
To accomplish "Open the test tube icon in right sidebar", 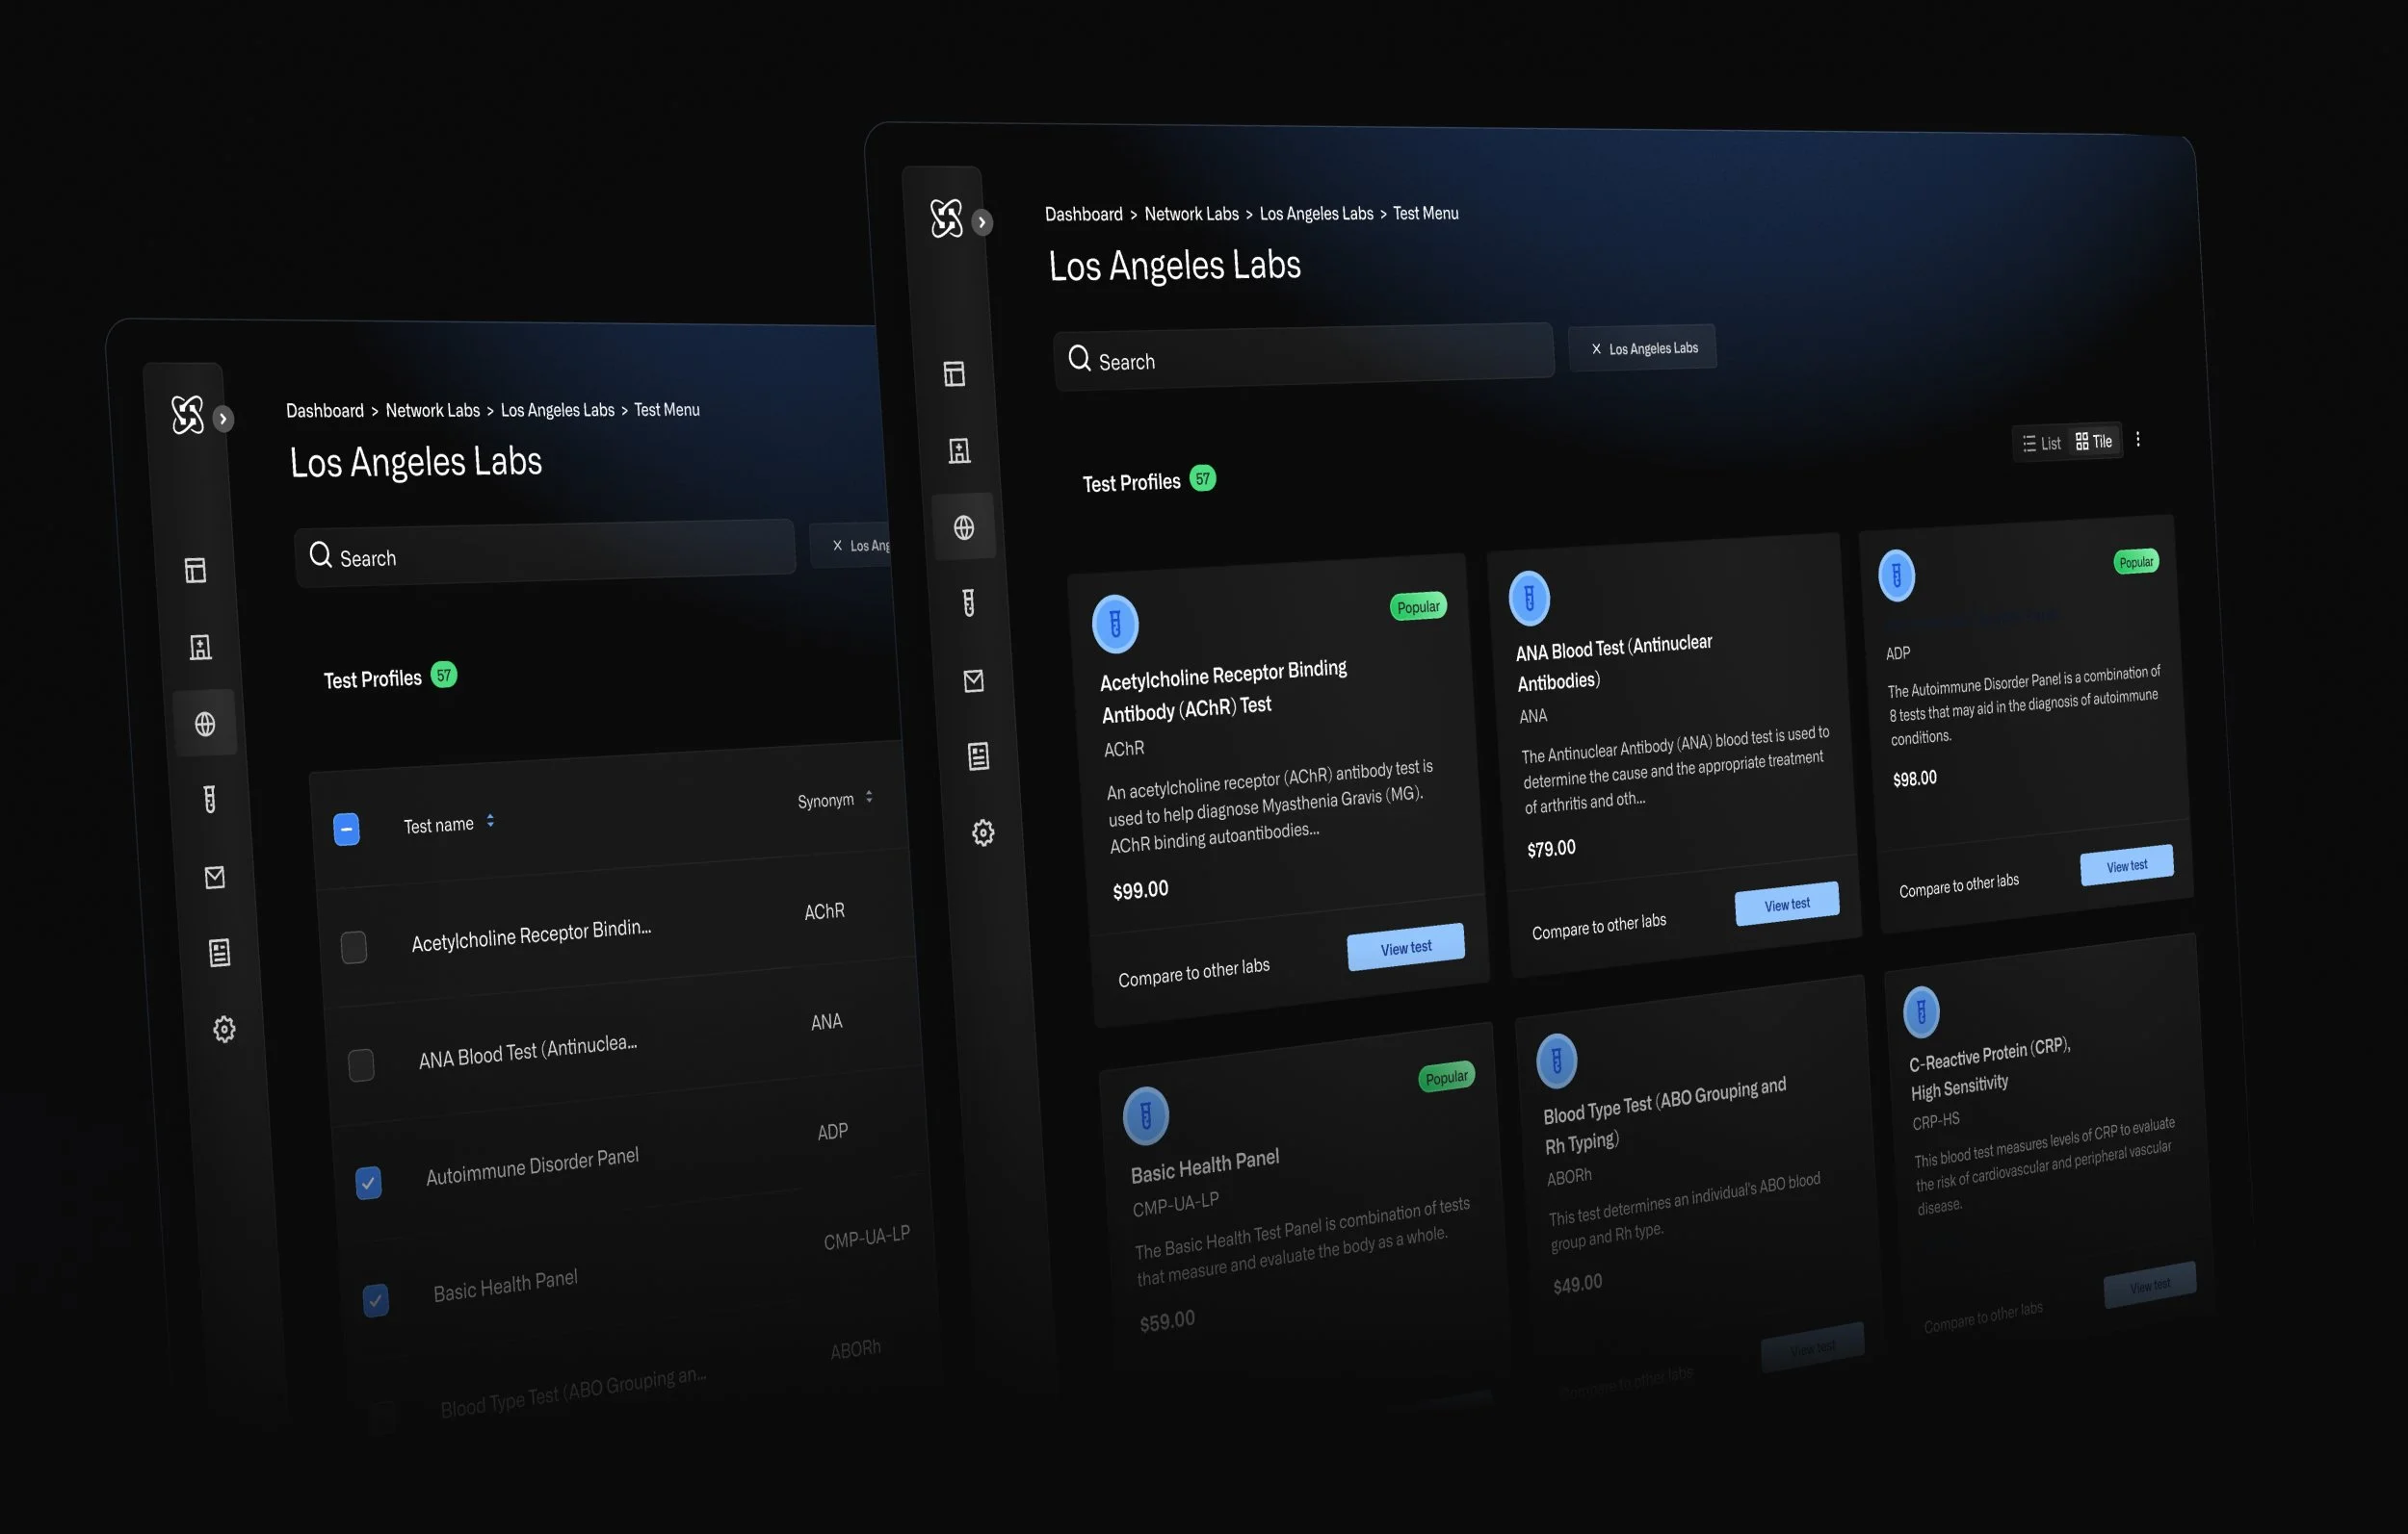I will (968, 602).
